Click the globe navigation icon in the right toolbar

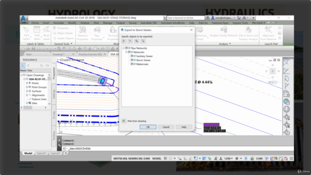(286, 109)
